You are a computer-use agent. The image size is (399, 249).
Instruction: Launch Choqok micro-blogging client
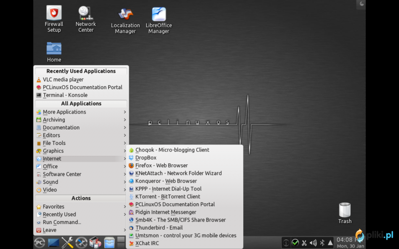[185, 150]
